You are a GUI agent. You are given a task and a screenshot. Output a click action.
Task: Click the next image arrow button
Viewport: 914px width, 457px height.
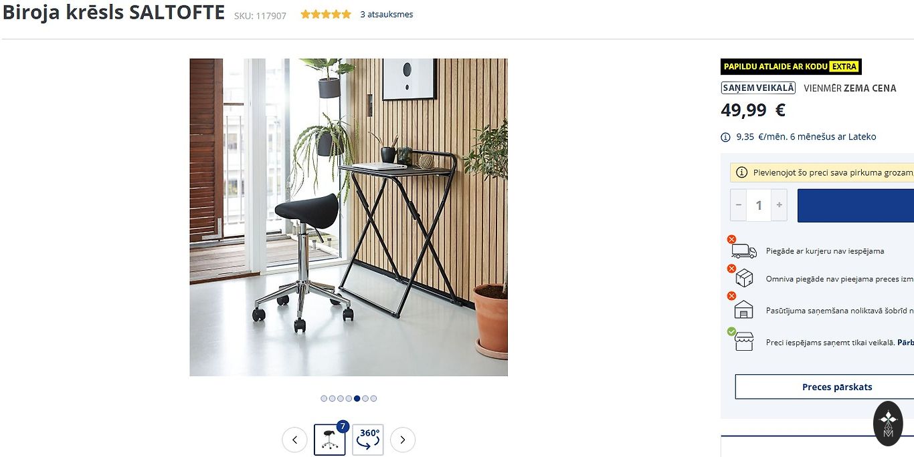[403, 440]
